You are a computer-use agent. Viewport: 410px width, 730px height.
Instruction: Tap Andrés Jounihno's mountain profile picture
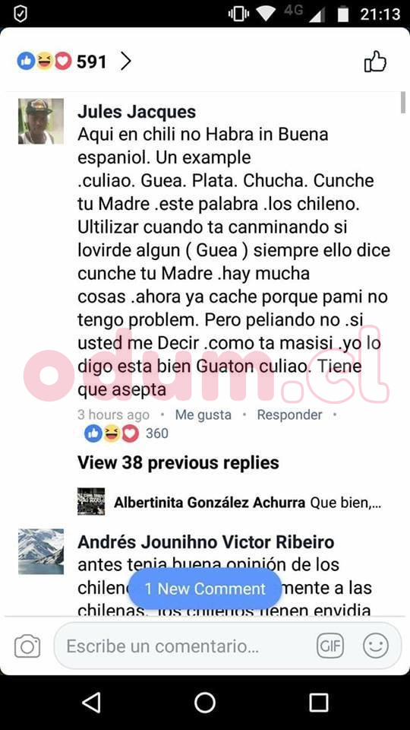[41, 551]
